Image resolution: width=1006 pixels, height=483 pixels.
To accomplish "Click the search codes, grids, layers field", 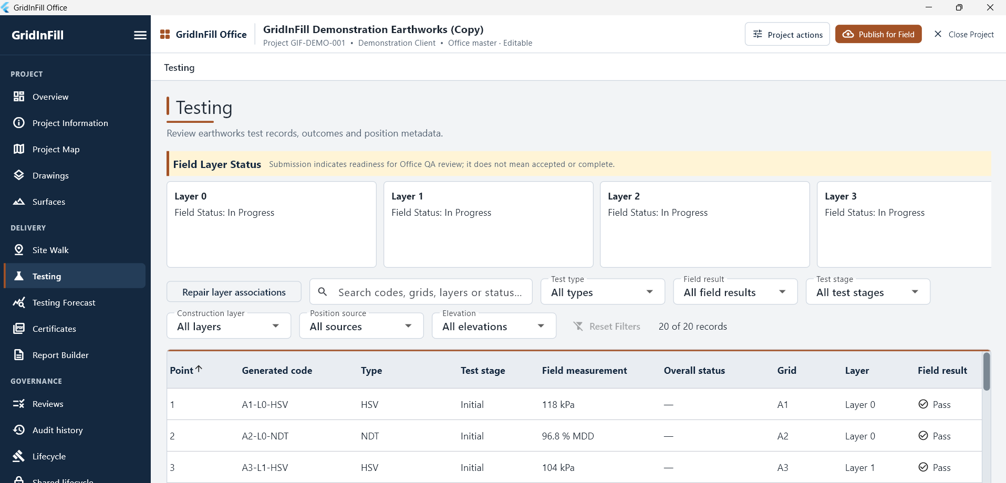I will 421,291.
